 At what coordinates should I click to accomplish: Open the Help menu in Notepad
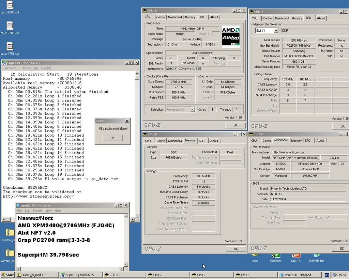click(x=58, y=211)
